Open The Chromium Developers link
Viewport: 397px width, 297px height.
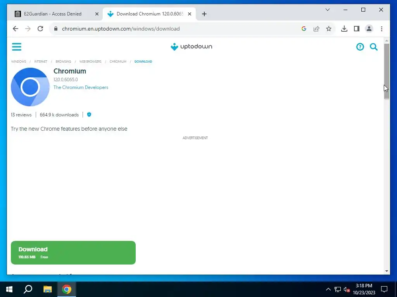(81, 87)
